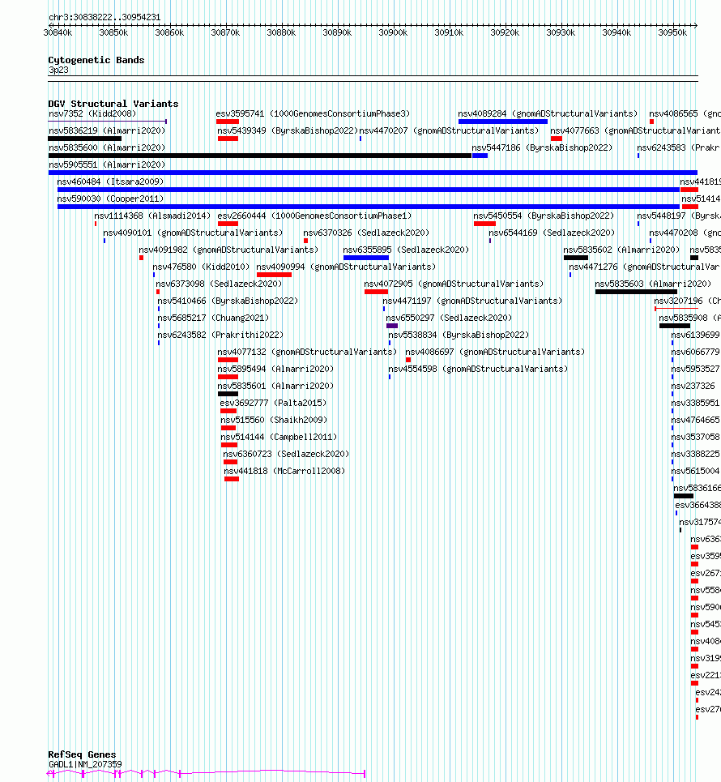
Task: Click the red bar under esv3595741
Action: pyautogui.click(x=228, y=122)
